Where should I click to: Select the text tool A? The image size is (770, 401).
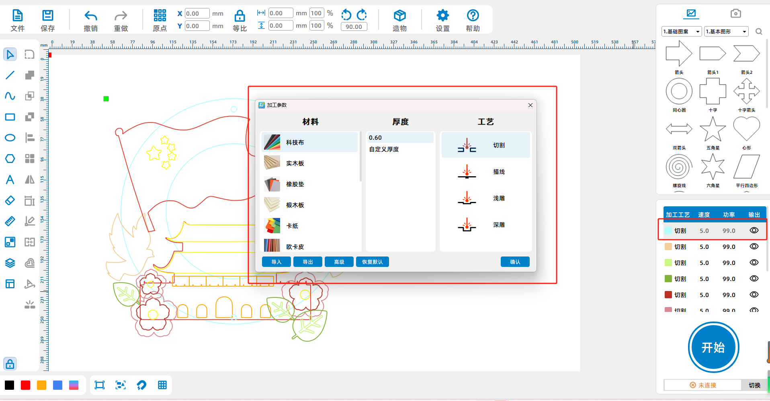(x=10, y=179)
